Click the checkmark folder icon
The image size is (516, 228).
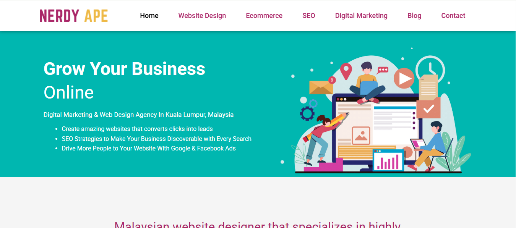428,108
